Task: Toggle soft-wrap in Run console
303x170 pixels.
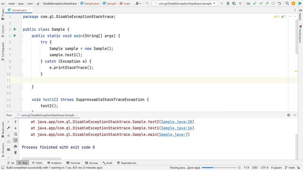Action: [16, 134]
